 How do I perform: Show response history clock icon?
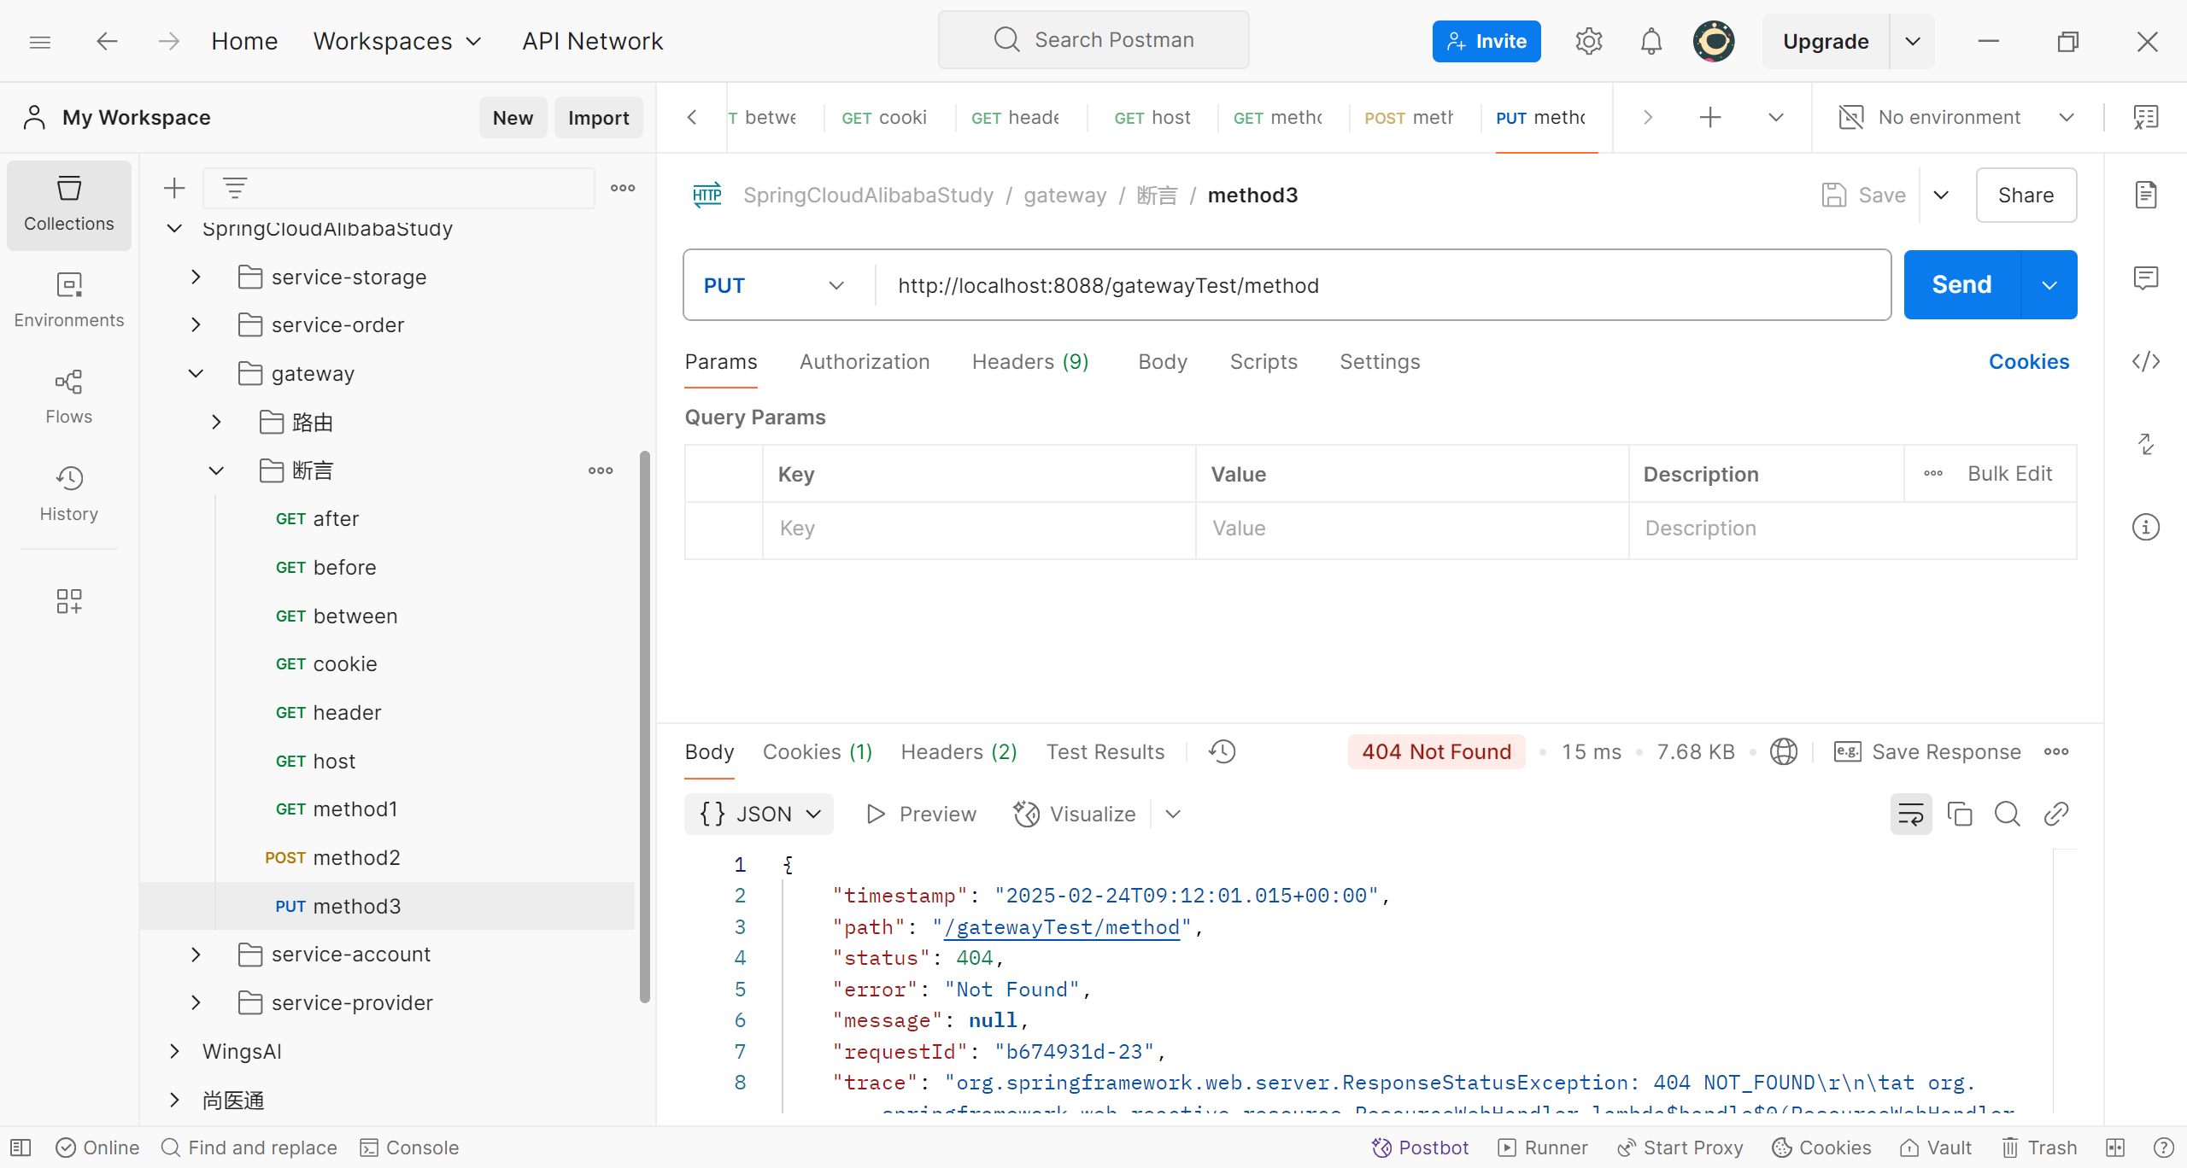coord(1222,751)
